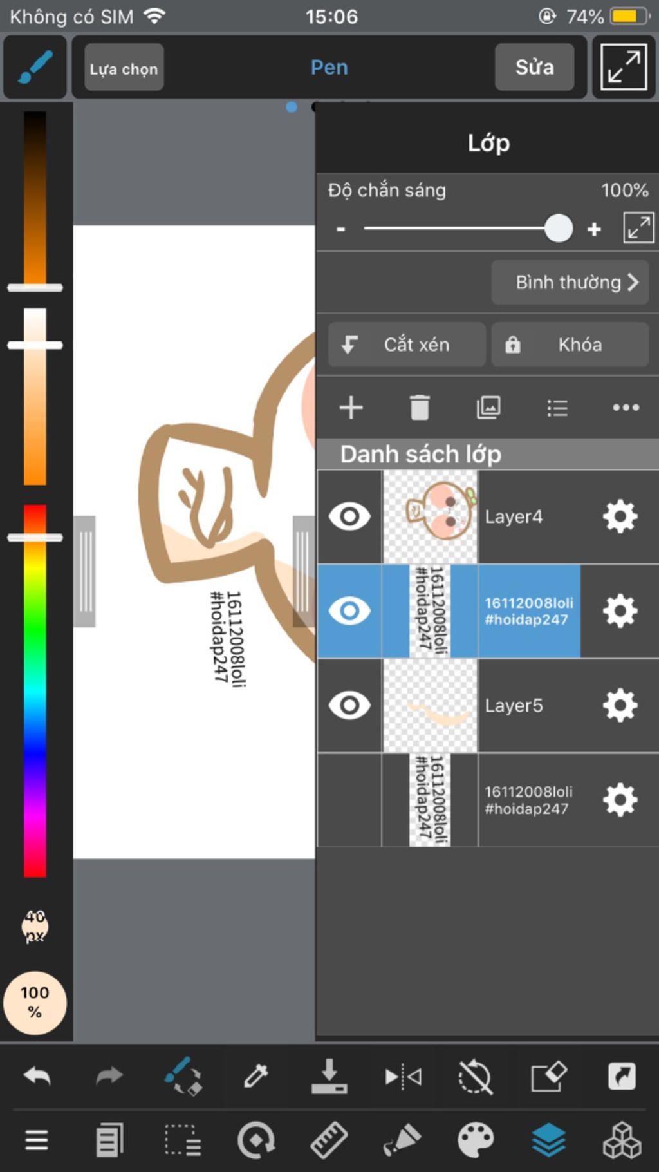Click the opacity slider handle
Image resolution: width=659 pixels, height=1172 pixels.
(x=558, y=229)
